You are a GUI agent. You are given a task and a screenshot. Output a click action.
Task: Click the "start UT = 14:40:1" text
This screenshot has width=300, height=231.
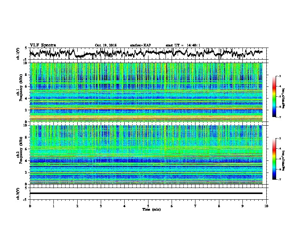183,45
